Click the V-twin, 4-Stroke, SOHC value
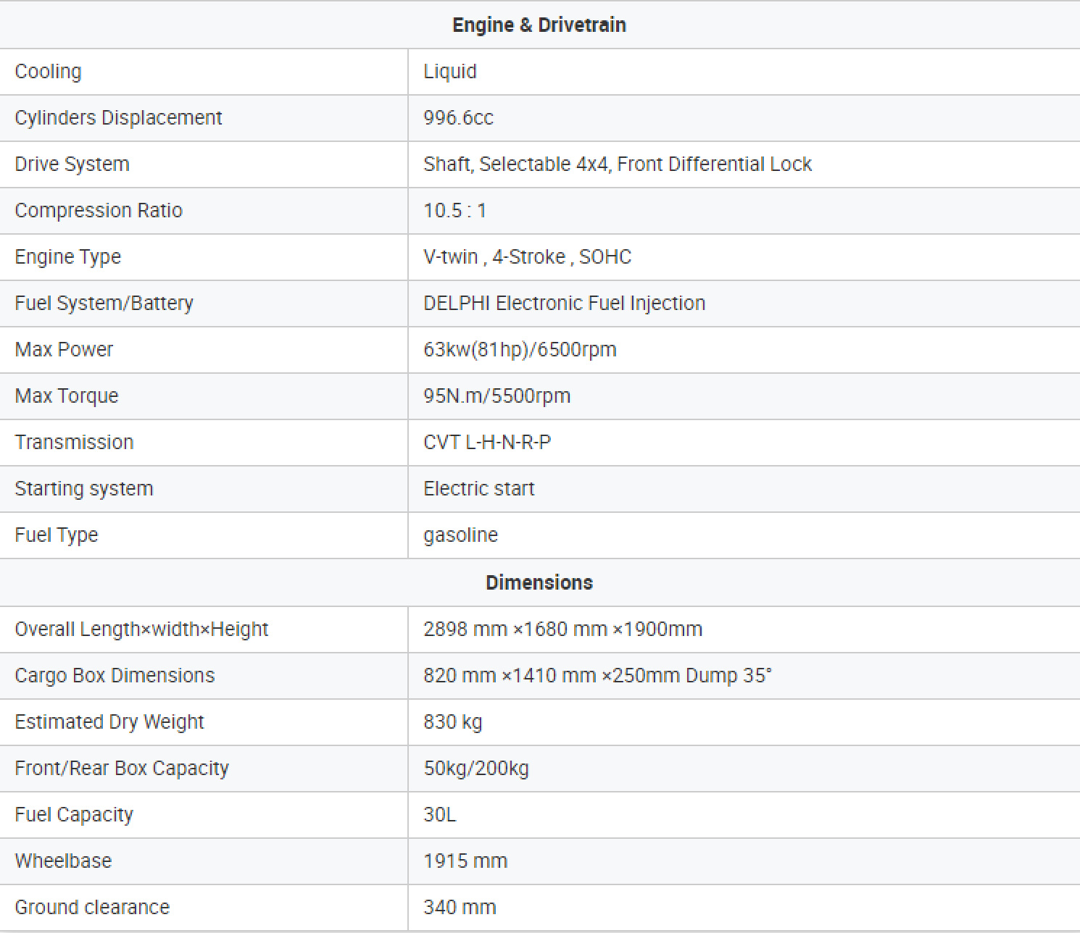The image size is (1080, 933). pyautogui.click(x=527, y=257)
